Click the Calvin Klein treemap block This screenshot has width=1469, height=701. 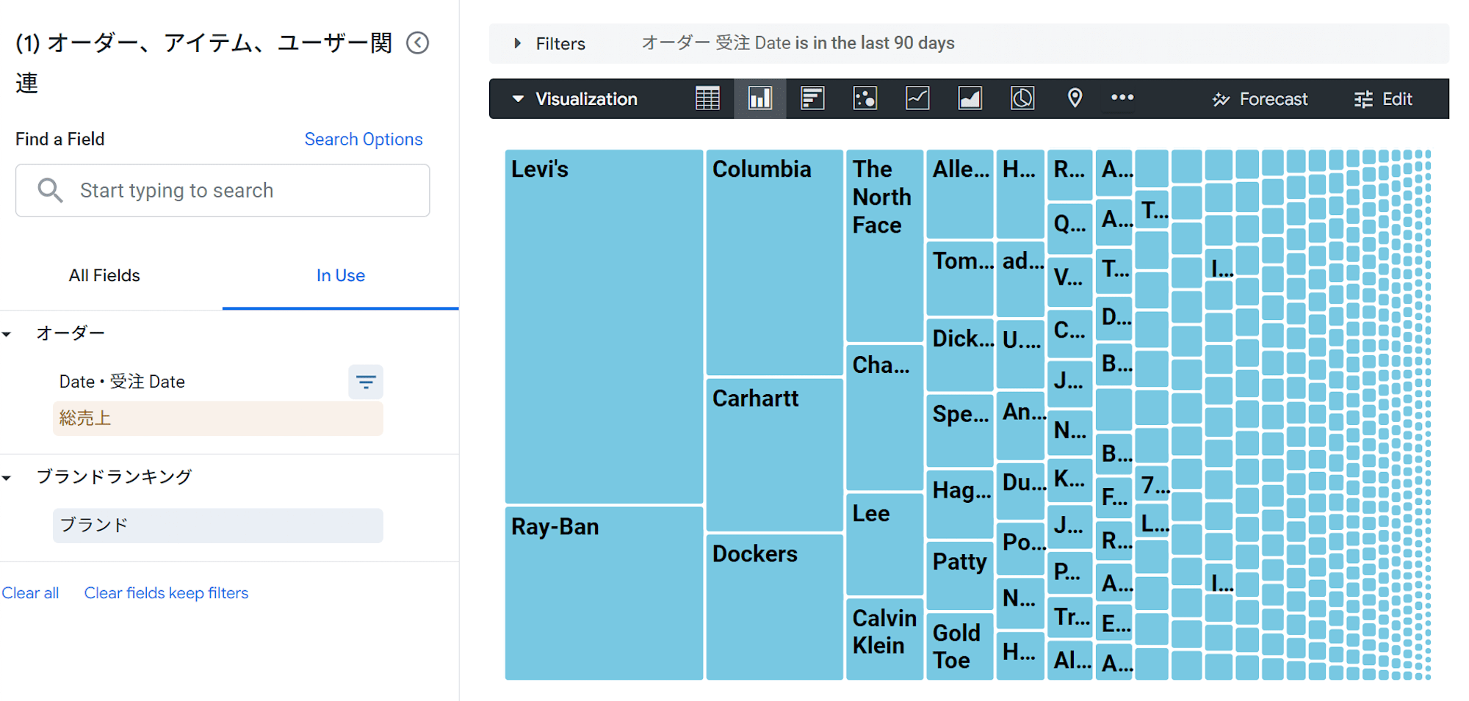[884, 639]
